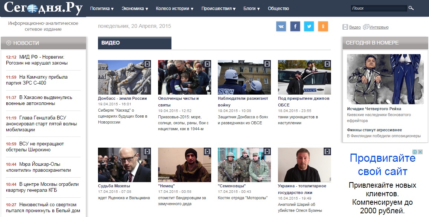The image size is (429, 217).
Task: Open news В Хакасию выдвинулись военные автоколонны
Action: 39,101
